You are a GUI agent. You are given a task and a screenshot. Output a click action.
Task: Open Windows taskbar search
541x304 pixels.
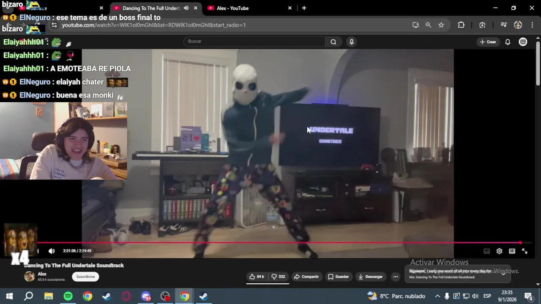pos(29,296)
